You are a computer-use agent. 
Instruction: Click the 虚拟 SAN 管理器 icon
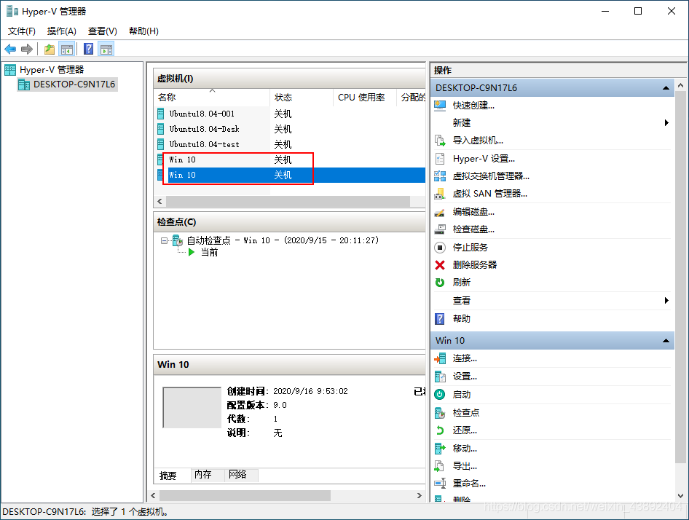tap(440, 194)
